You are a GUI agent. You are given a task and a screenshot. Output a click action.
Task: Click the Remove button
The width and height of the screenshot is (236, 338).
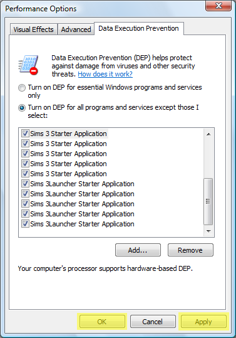click(190, 250)
